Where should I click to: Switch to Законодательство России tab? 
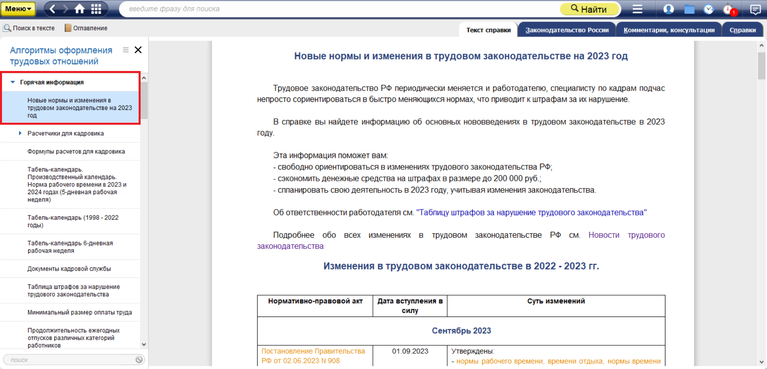point(567,30)
